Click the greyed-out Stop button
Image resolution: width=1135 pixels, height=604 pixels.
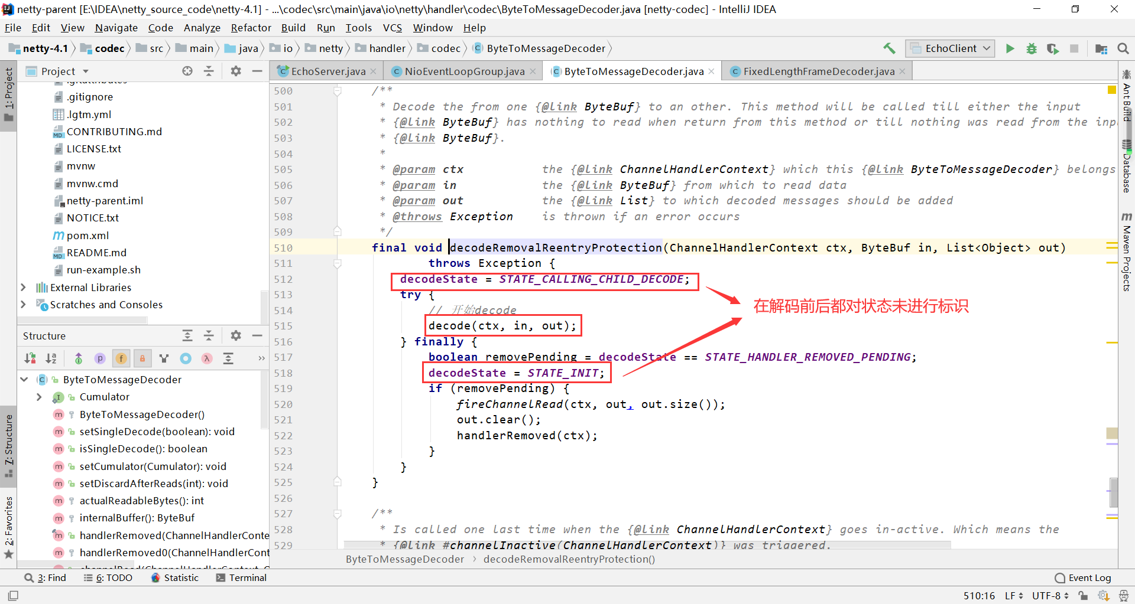point(1074,48)
